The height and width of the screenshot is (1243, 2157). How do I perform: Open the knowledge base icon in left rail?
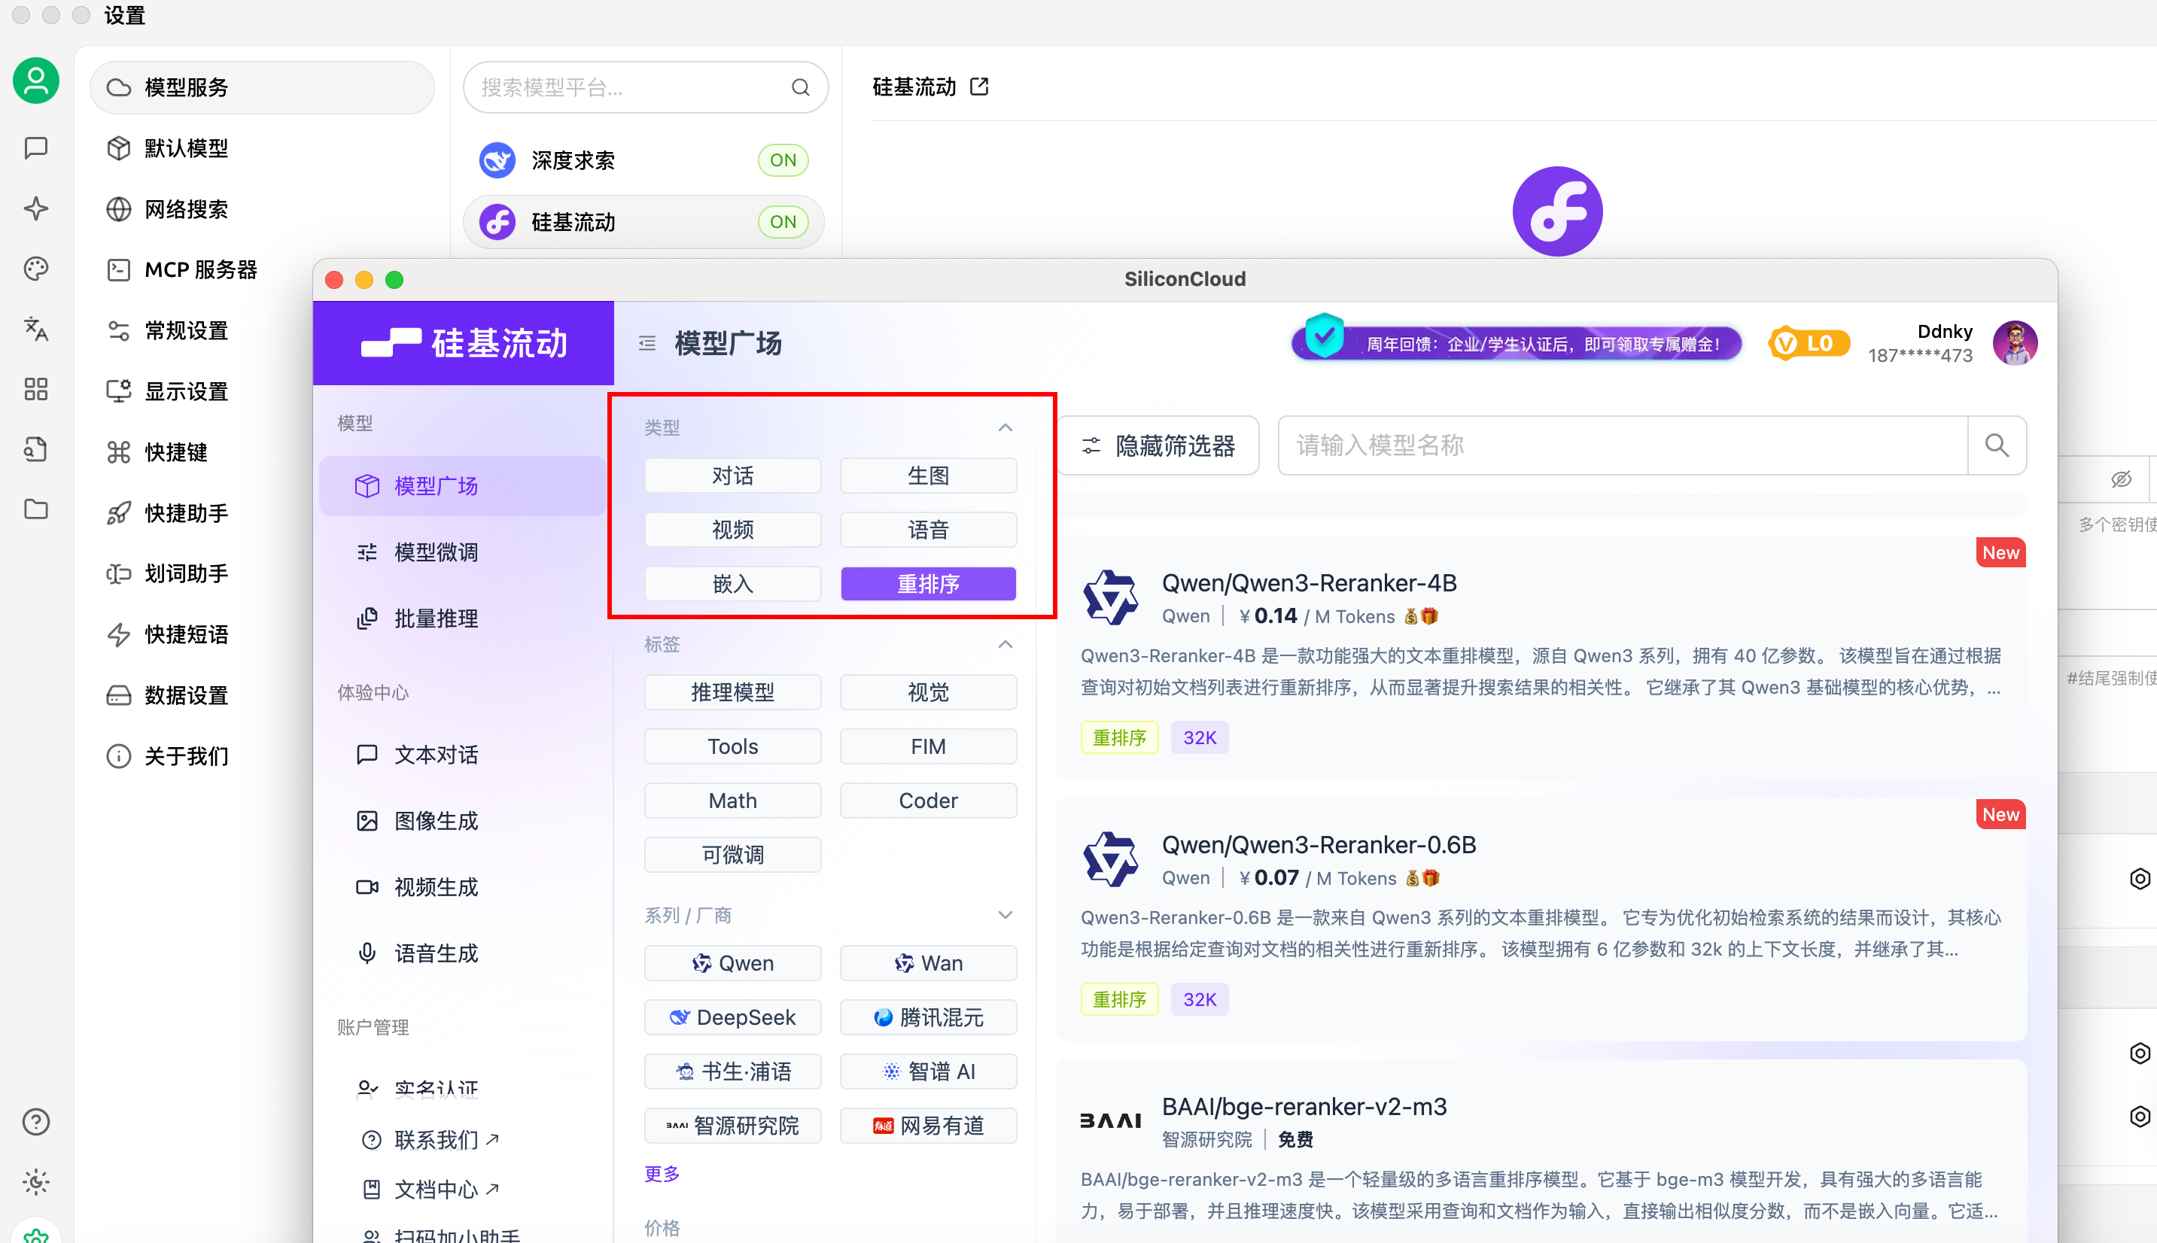(x=36, y=449)
